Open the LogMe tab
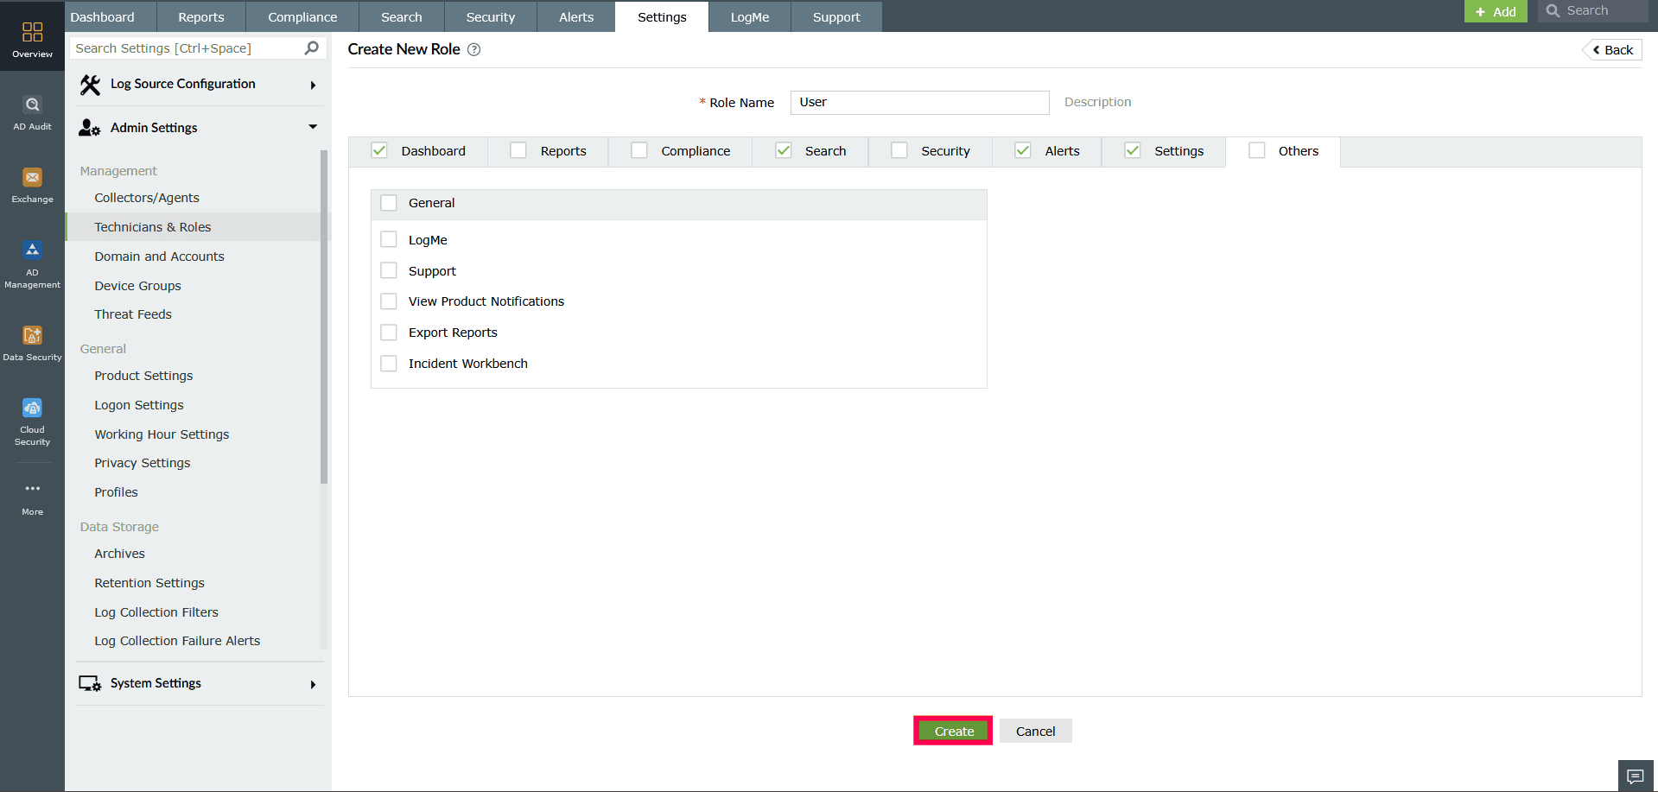Viewport: 1658px width, 792px height. point(748,16)
